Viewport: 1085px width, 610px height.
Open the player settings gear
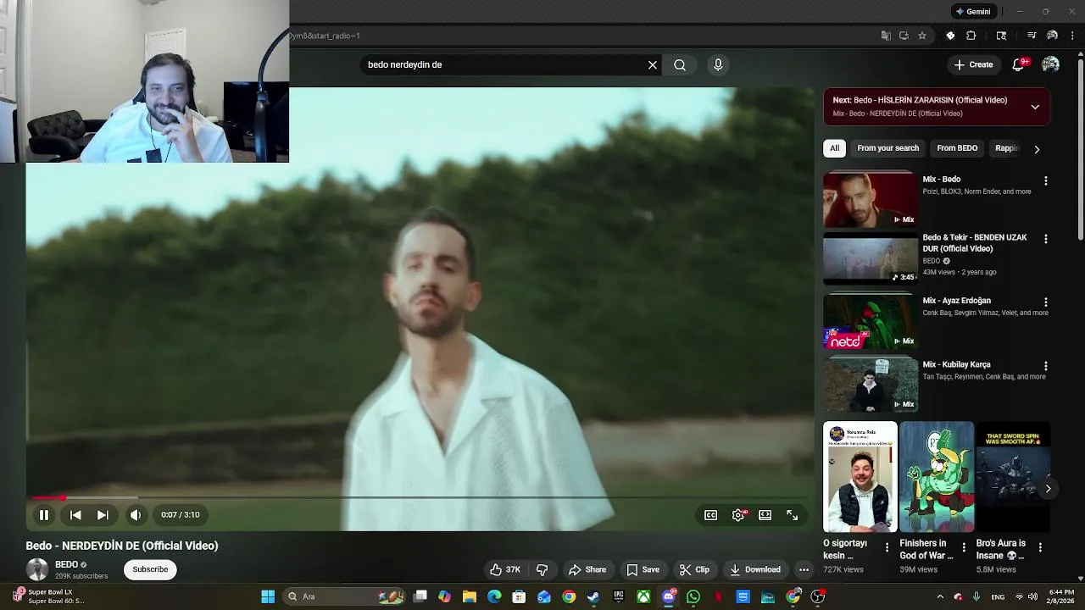point(738,515)
